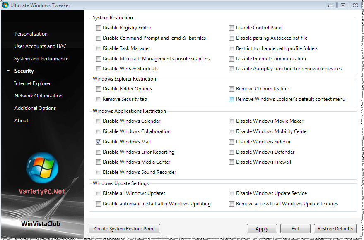Close the Ultimate Windows Tweaker window
This screenshot has height=240, width=364.
[x=355, y=5]
